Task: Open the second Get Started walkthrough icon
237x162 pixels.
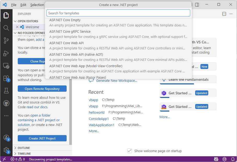Action: 164,107
